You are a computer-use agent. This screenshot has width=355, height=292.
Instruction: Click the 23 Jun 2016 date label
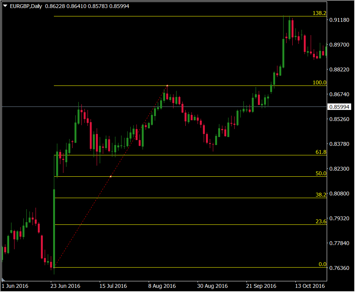click(x=65, y=286)
